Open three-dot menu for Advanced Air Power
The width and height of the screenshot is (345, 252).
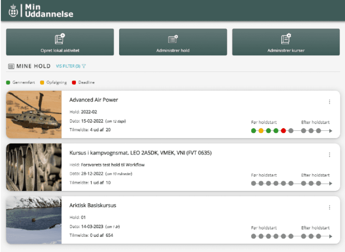(329, 102)
